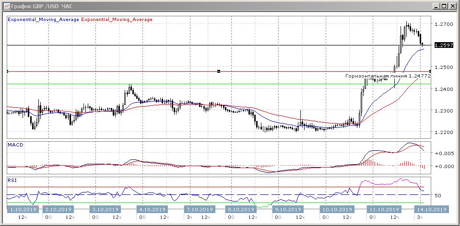Minimize the GBP/USD chart window
The image size is (460, 226).
pyautogui.click(x=436, y=6)
